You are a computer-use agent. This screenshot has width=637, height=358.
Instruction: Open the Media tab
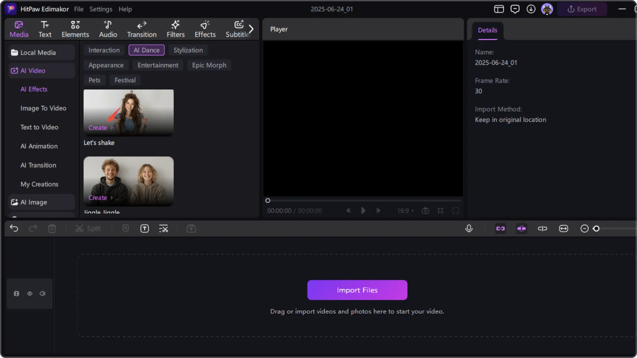[x=19, y=29]
